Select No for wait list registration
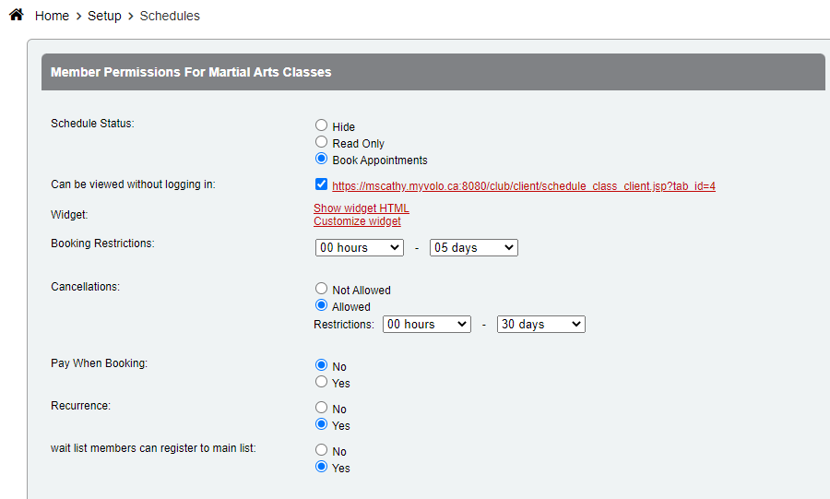 click(x=321, y=450)
